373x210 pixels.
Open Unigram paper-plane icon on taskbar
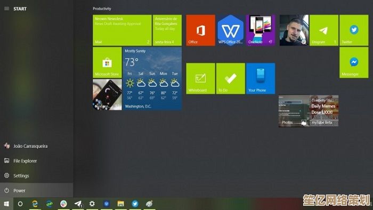pyautogui.click(x=78, y=204)
